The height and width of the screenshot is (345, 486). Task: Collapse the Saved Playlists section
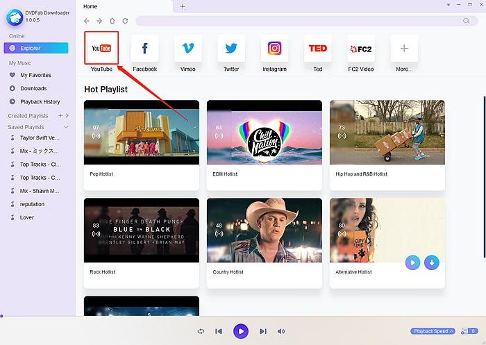[66, 127]
